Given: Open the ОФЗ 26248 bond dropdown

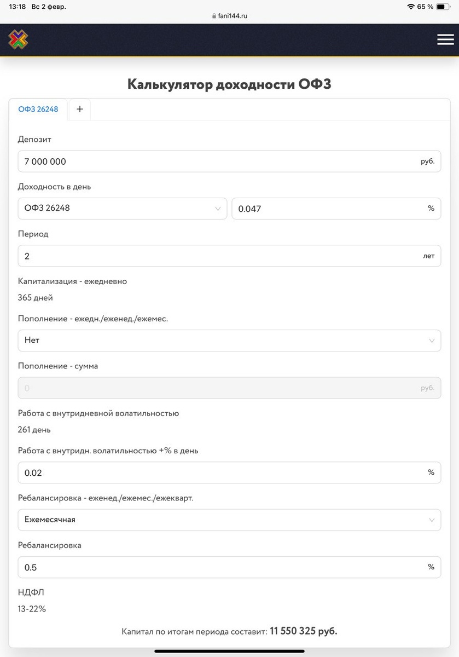Looking at the screenshot, I should (x=123, y=209).
